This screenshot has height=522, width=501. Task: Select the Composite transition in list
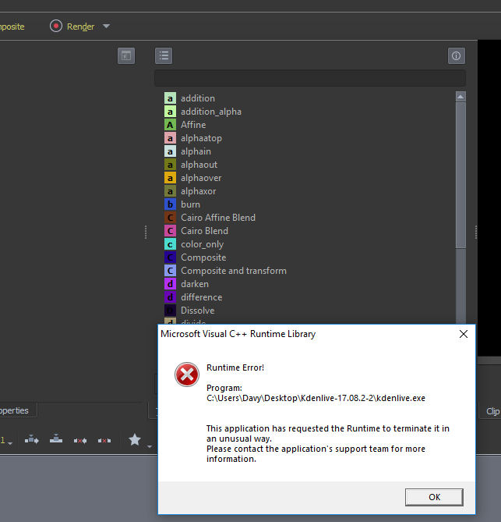195,257
